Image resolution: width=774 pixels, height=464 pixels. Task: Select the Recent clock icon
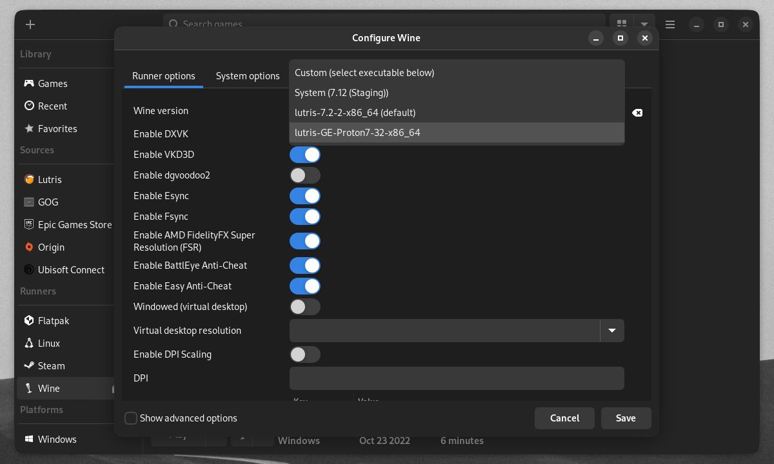click(29, 106)
